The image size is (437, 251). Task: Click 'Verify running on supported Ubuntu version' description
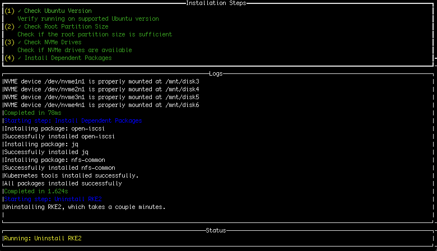pos(88,18)
